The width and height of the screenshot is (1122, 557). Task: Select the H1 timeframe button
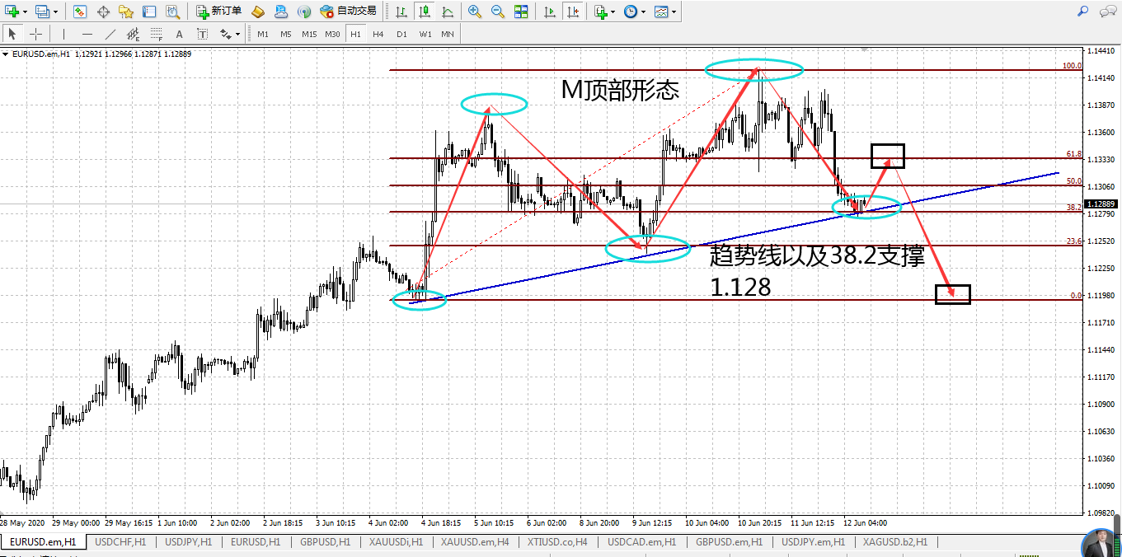(x=355, y=34)
